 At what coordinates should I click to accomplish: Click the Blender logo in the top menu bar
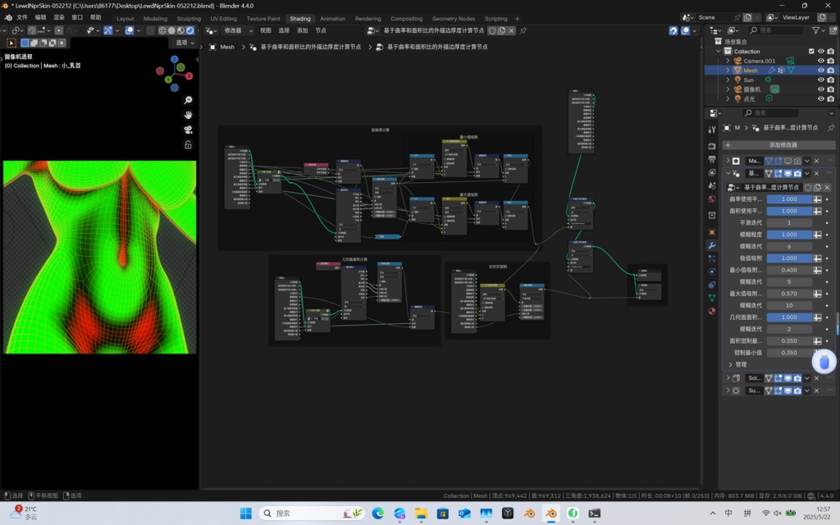(8, 16)
